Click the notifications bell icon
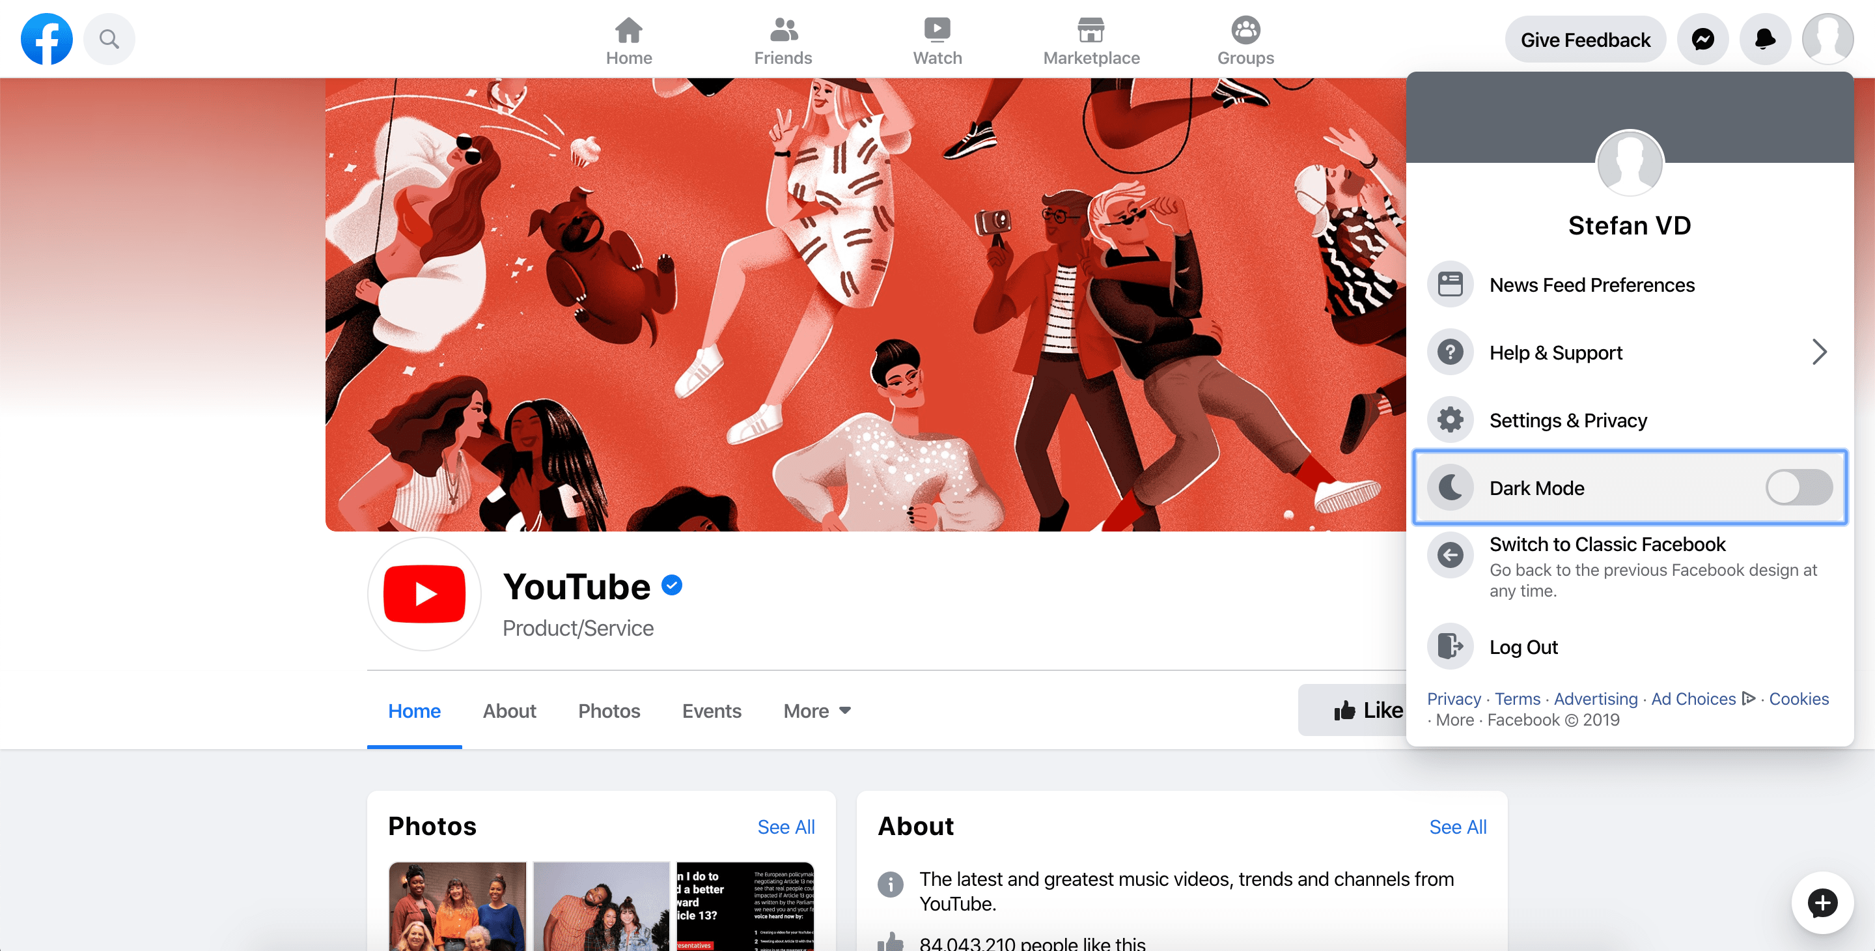This screenshot has height=951, width=1875. coord(1765,39)
